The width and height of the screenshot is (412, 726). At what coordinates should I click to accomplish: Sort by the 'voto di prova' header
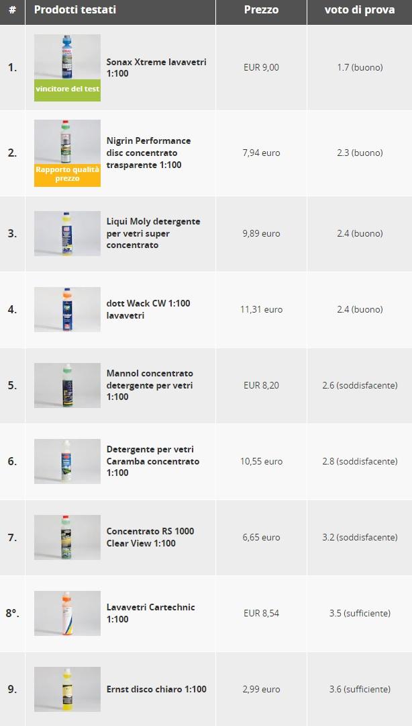[x=360, y=9]
